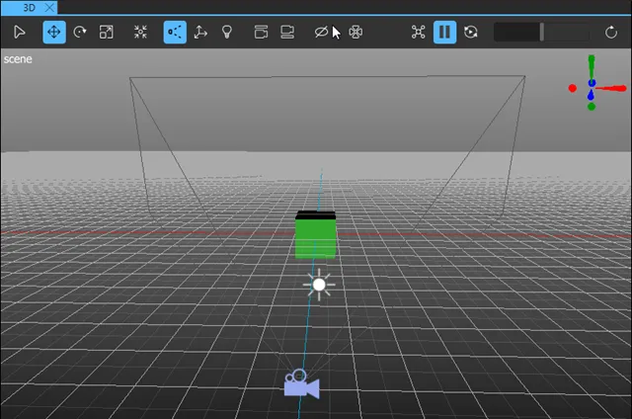Select the sun light gizmo

click(318, 285)
